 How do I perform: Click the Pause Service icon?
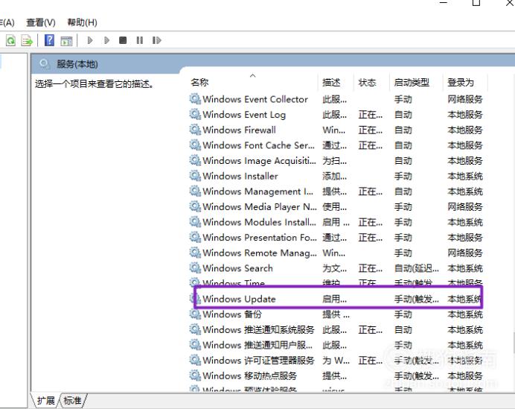pyautogui.click(x=140, y=40)
